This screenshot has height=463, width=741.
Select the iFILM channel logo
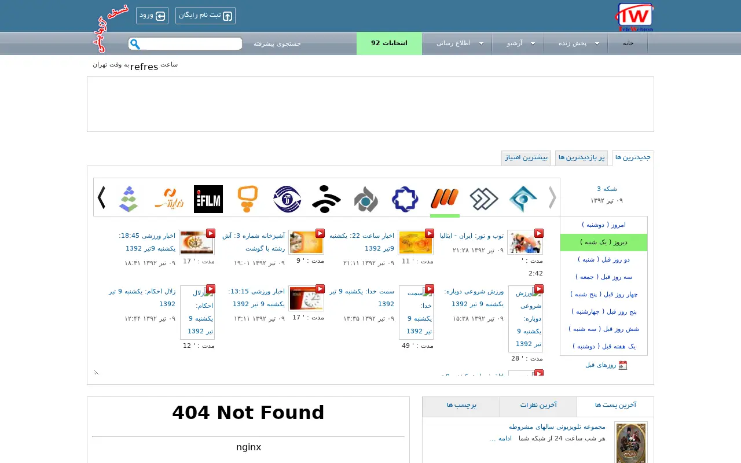click(x=208, y=199)
